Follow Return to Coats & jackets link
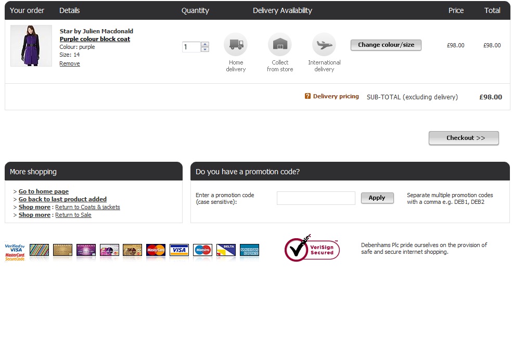This screenshot has height=349, width=512. 87,207
